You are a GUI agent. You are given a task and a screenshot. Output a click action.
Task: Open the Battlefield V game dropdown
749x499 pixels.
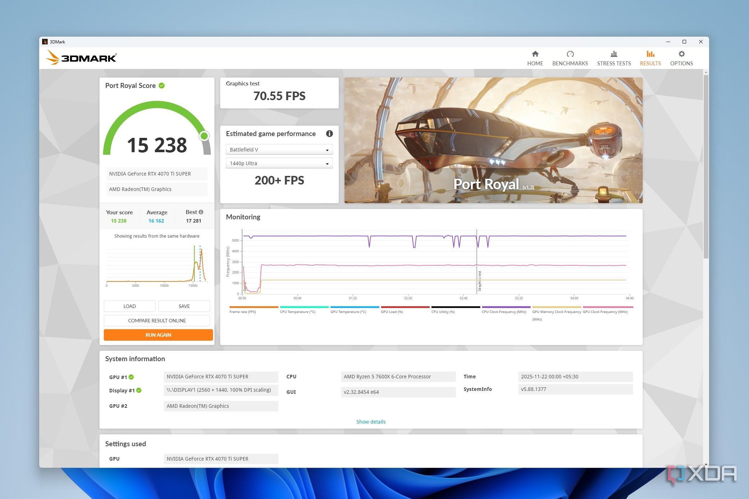pyautogui.click(x=279, y=149)
